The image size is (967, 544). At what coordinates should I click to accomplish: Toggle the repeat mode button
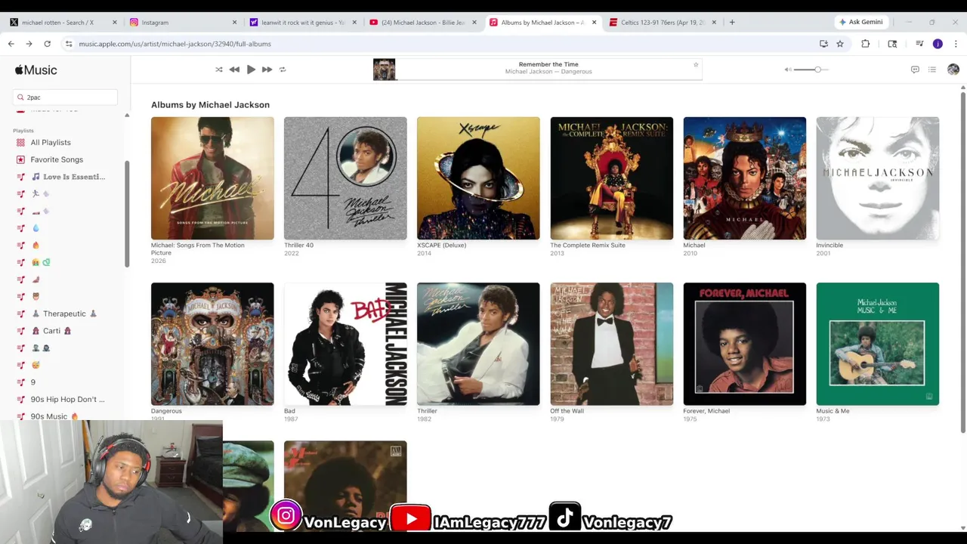tap(283, 70)
